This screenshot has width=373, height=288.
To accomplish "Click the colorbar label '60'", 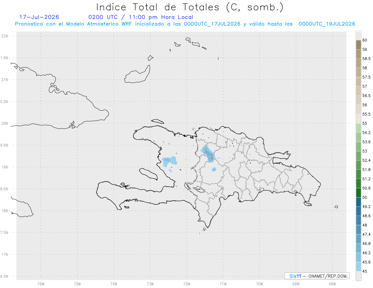I will tap(365, 40).
